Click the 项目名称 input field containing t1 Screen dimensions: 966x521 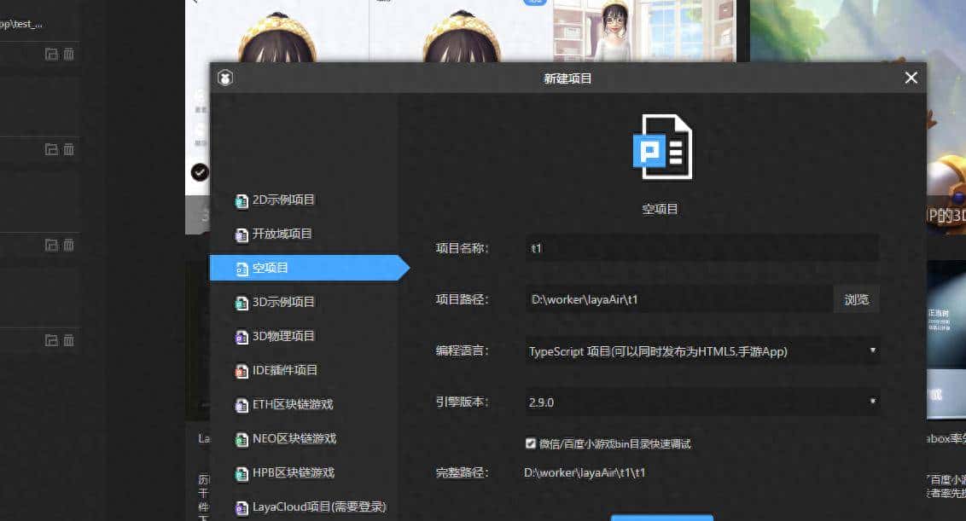coord(700,247)
